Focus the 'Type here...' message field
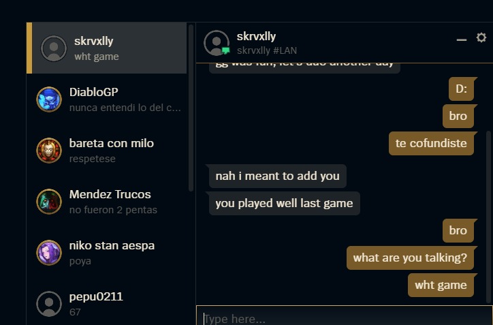 coord(345,316)
